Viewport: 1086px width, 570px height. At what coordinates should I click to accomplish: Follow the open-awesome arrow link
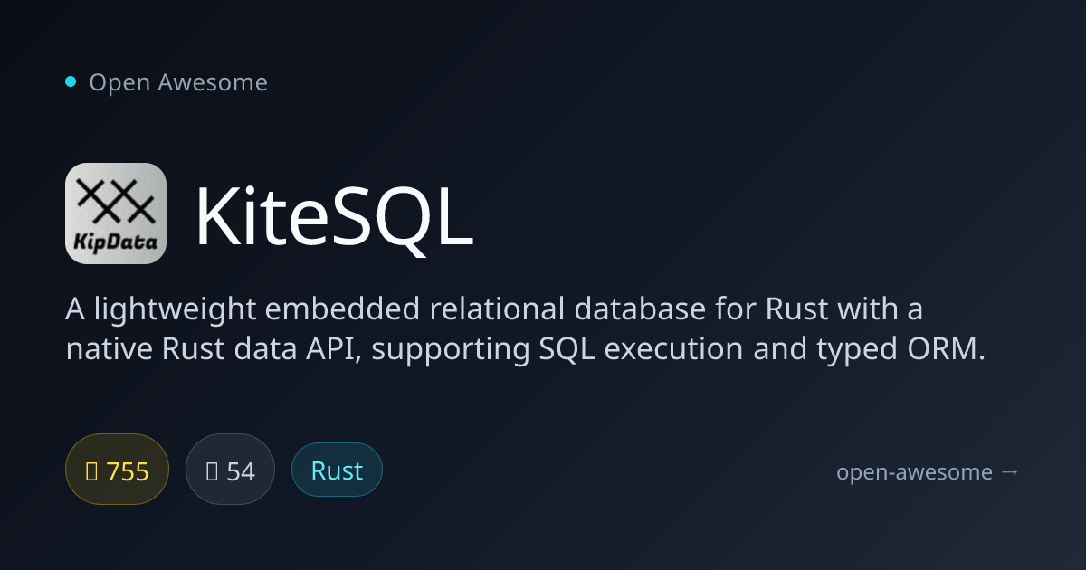tap(929, 471)
